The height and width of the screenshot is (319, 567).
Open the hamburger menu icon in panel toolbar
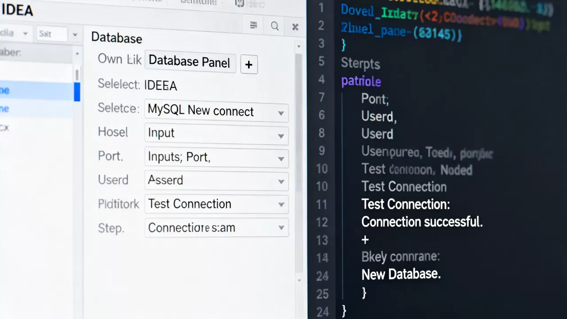(254, 26)
